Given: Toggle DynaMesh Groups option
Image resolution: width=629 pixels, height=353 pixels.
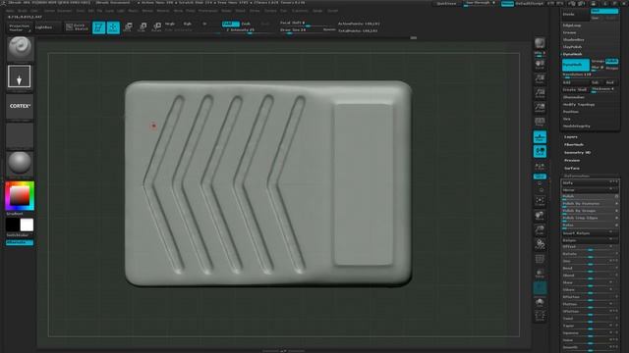Looking at the screenshot, I should (x=598, y=61).
